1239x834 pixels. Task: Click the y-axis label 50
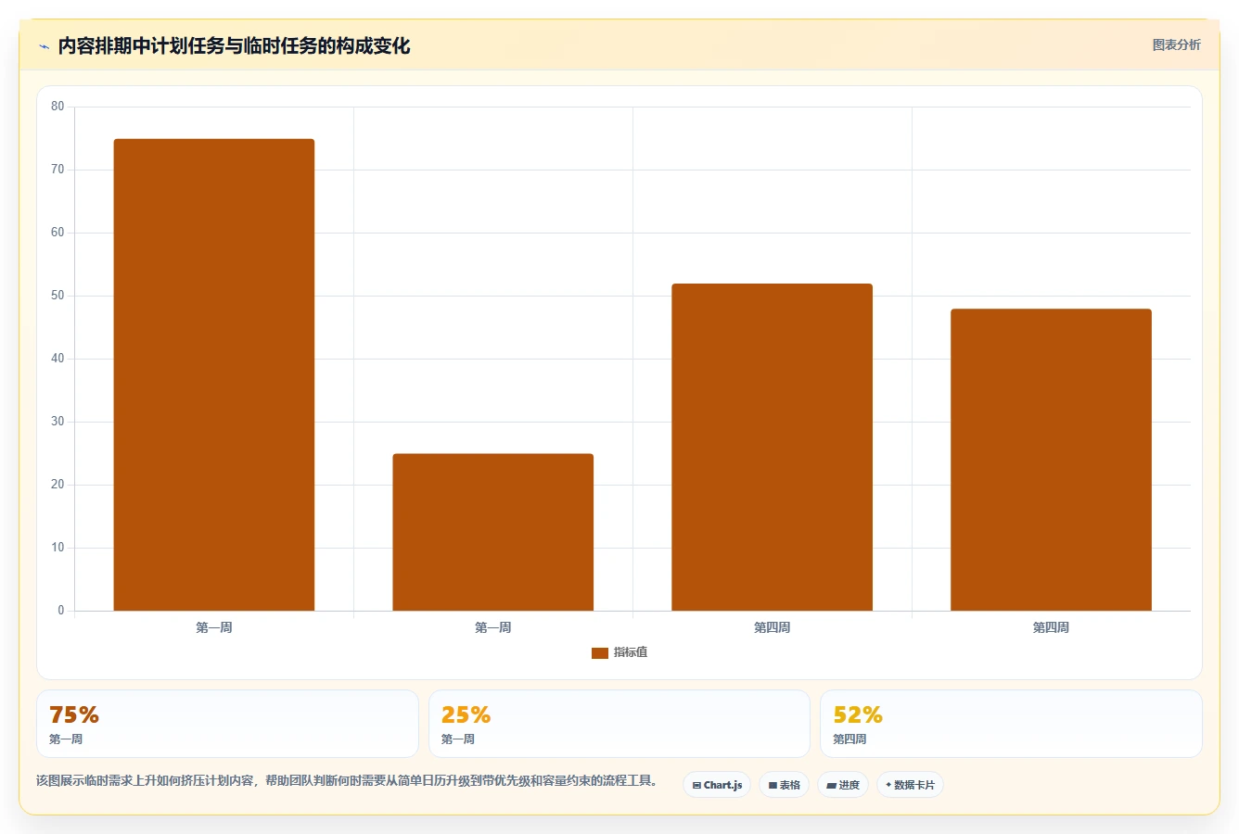click(57, 296)
